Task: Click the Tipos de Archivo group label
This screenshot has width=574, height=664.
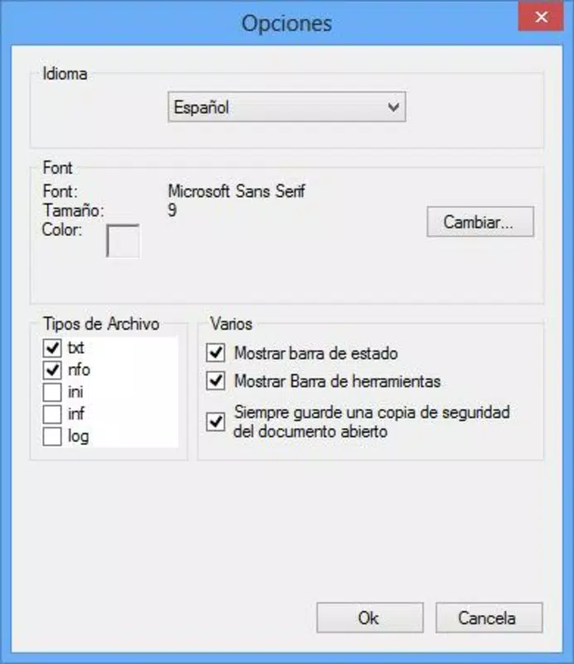Action: point(101,324)
